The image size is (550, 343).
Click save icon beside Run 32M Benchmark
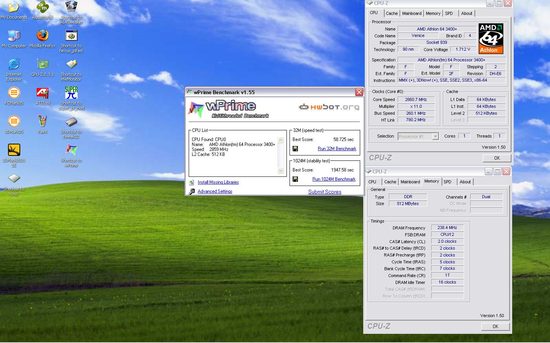click(x=295, y=149)
